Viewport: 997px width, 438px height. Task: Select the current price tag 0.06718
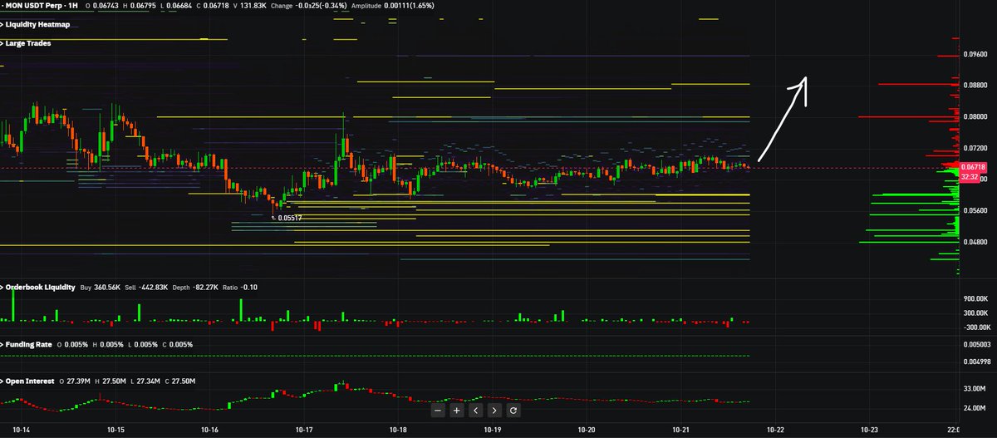[971, 168]
